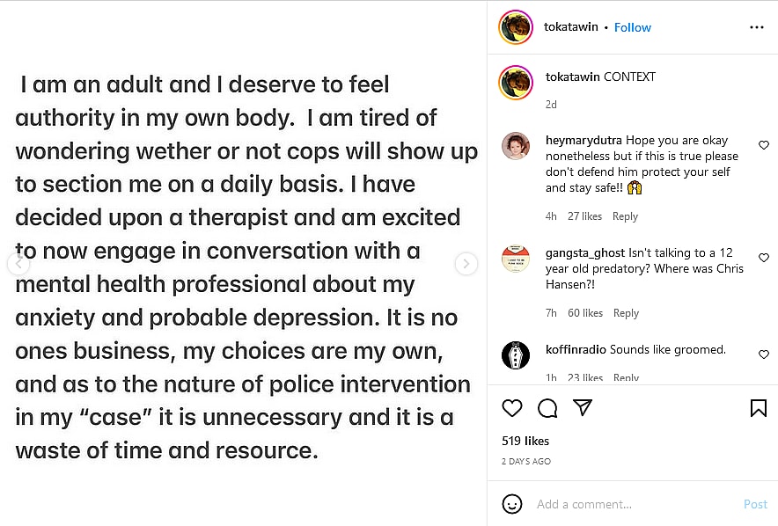Like gangsta_ghost's comment
Viewport: 778px width, 526px height.
(x=763, y=259)
